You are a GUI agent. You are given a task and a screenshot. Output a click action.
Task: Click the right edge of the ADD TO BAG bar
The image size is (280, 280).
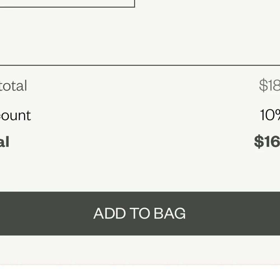[278, 213]
